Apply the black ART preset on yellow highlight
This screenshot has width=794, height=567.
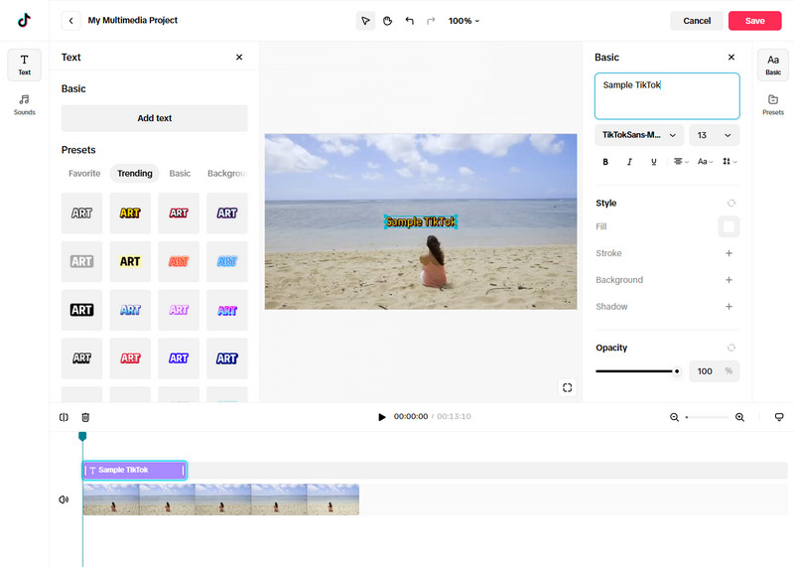click(x=130, y=261)
